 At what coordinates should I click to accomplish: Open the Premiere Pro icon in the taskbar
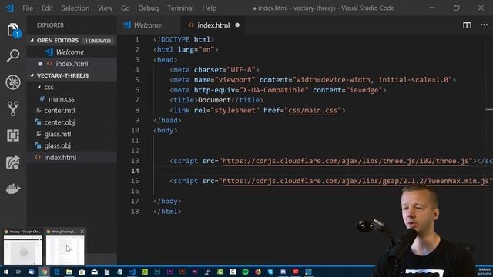coord(169,272)
